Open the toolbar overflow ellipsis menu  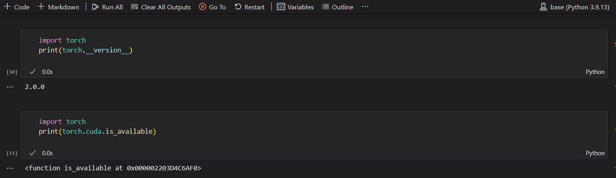365,7
